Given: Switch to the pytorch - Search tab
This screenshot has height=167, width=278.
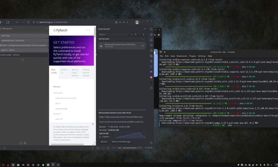Looking at the screenshot, I should 24,50.
